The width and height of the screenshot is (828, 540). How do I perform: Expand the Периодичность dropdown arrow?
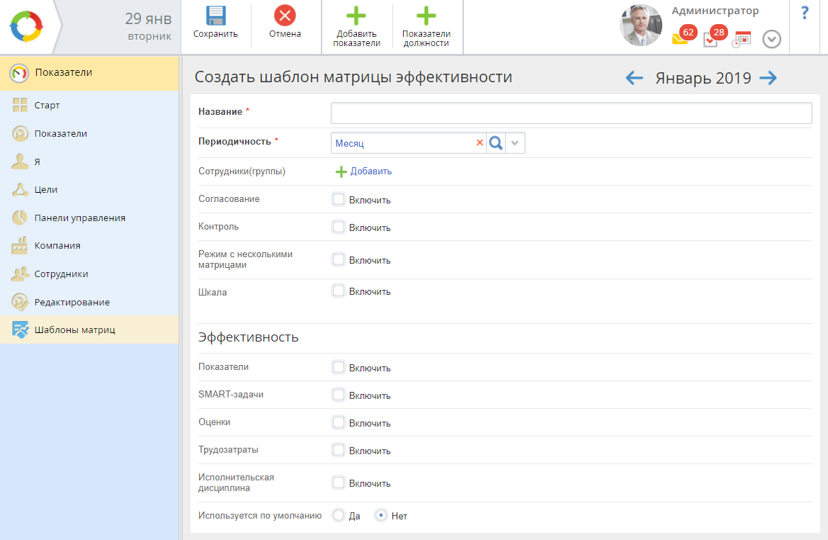click(515, 143)
